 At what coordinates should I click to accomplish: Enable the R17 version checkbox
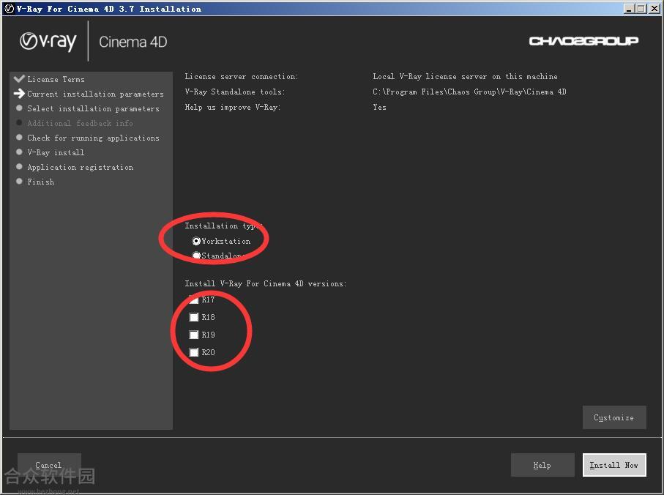(x=193, y=299)
